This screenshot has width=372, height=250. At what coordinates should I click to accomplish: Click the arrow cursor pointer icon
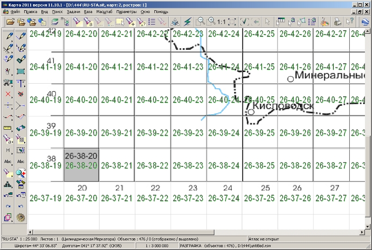tap(268, 22)
